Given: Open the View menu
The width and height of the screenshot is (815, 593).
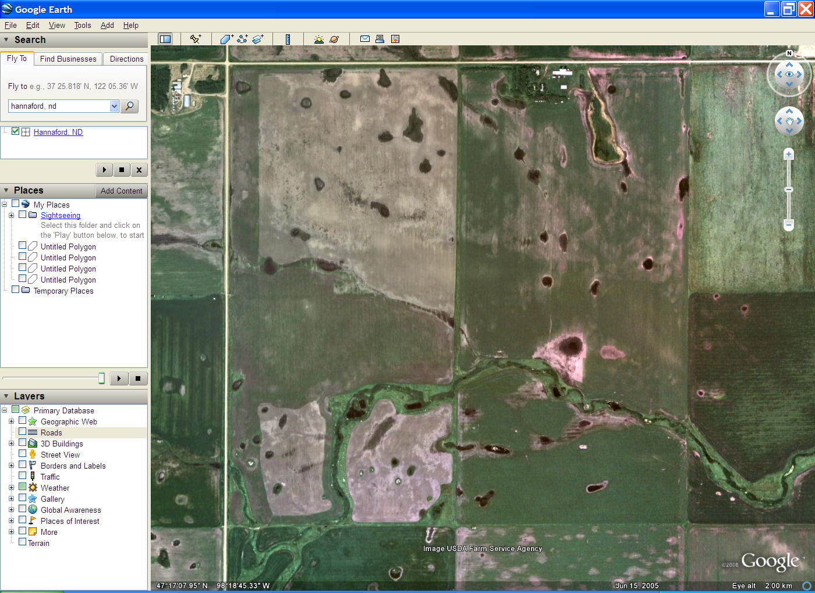Looking at the screenshot, I should [x=57, y=25].
